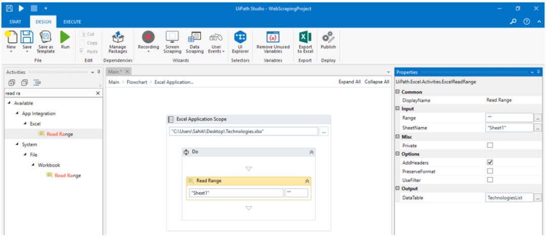
Task: Click the SheetName property field
Action: [x=509, y=128]
